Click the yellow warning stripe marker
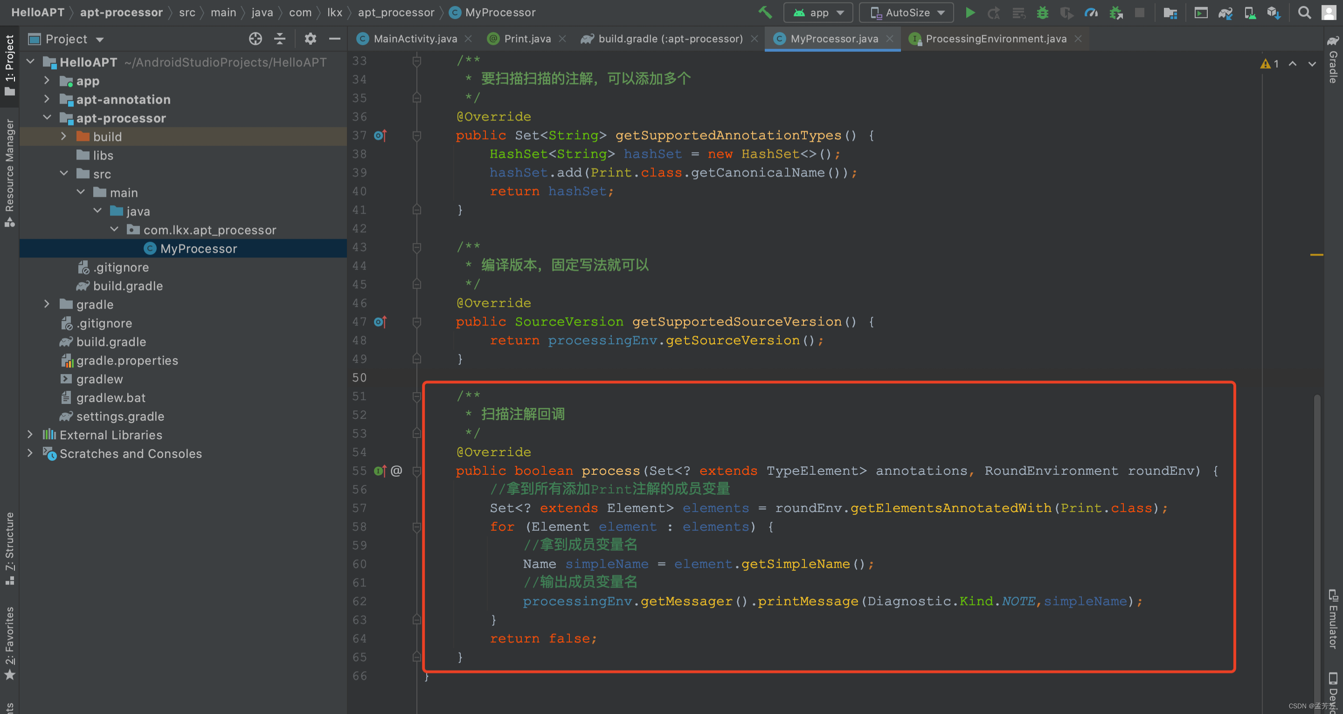Screen dimensions: 1343x714 pos(1317,255)
